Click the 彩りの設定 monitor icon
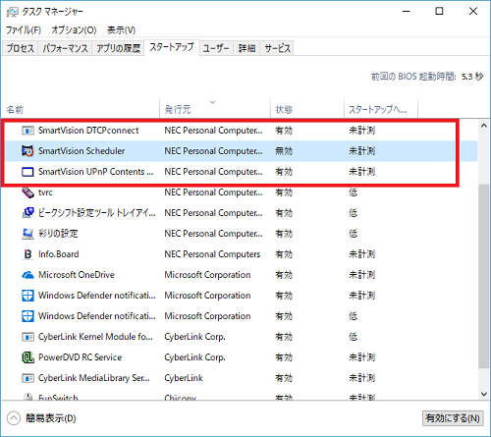This screenshot has width=491, height=437. 27,234
